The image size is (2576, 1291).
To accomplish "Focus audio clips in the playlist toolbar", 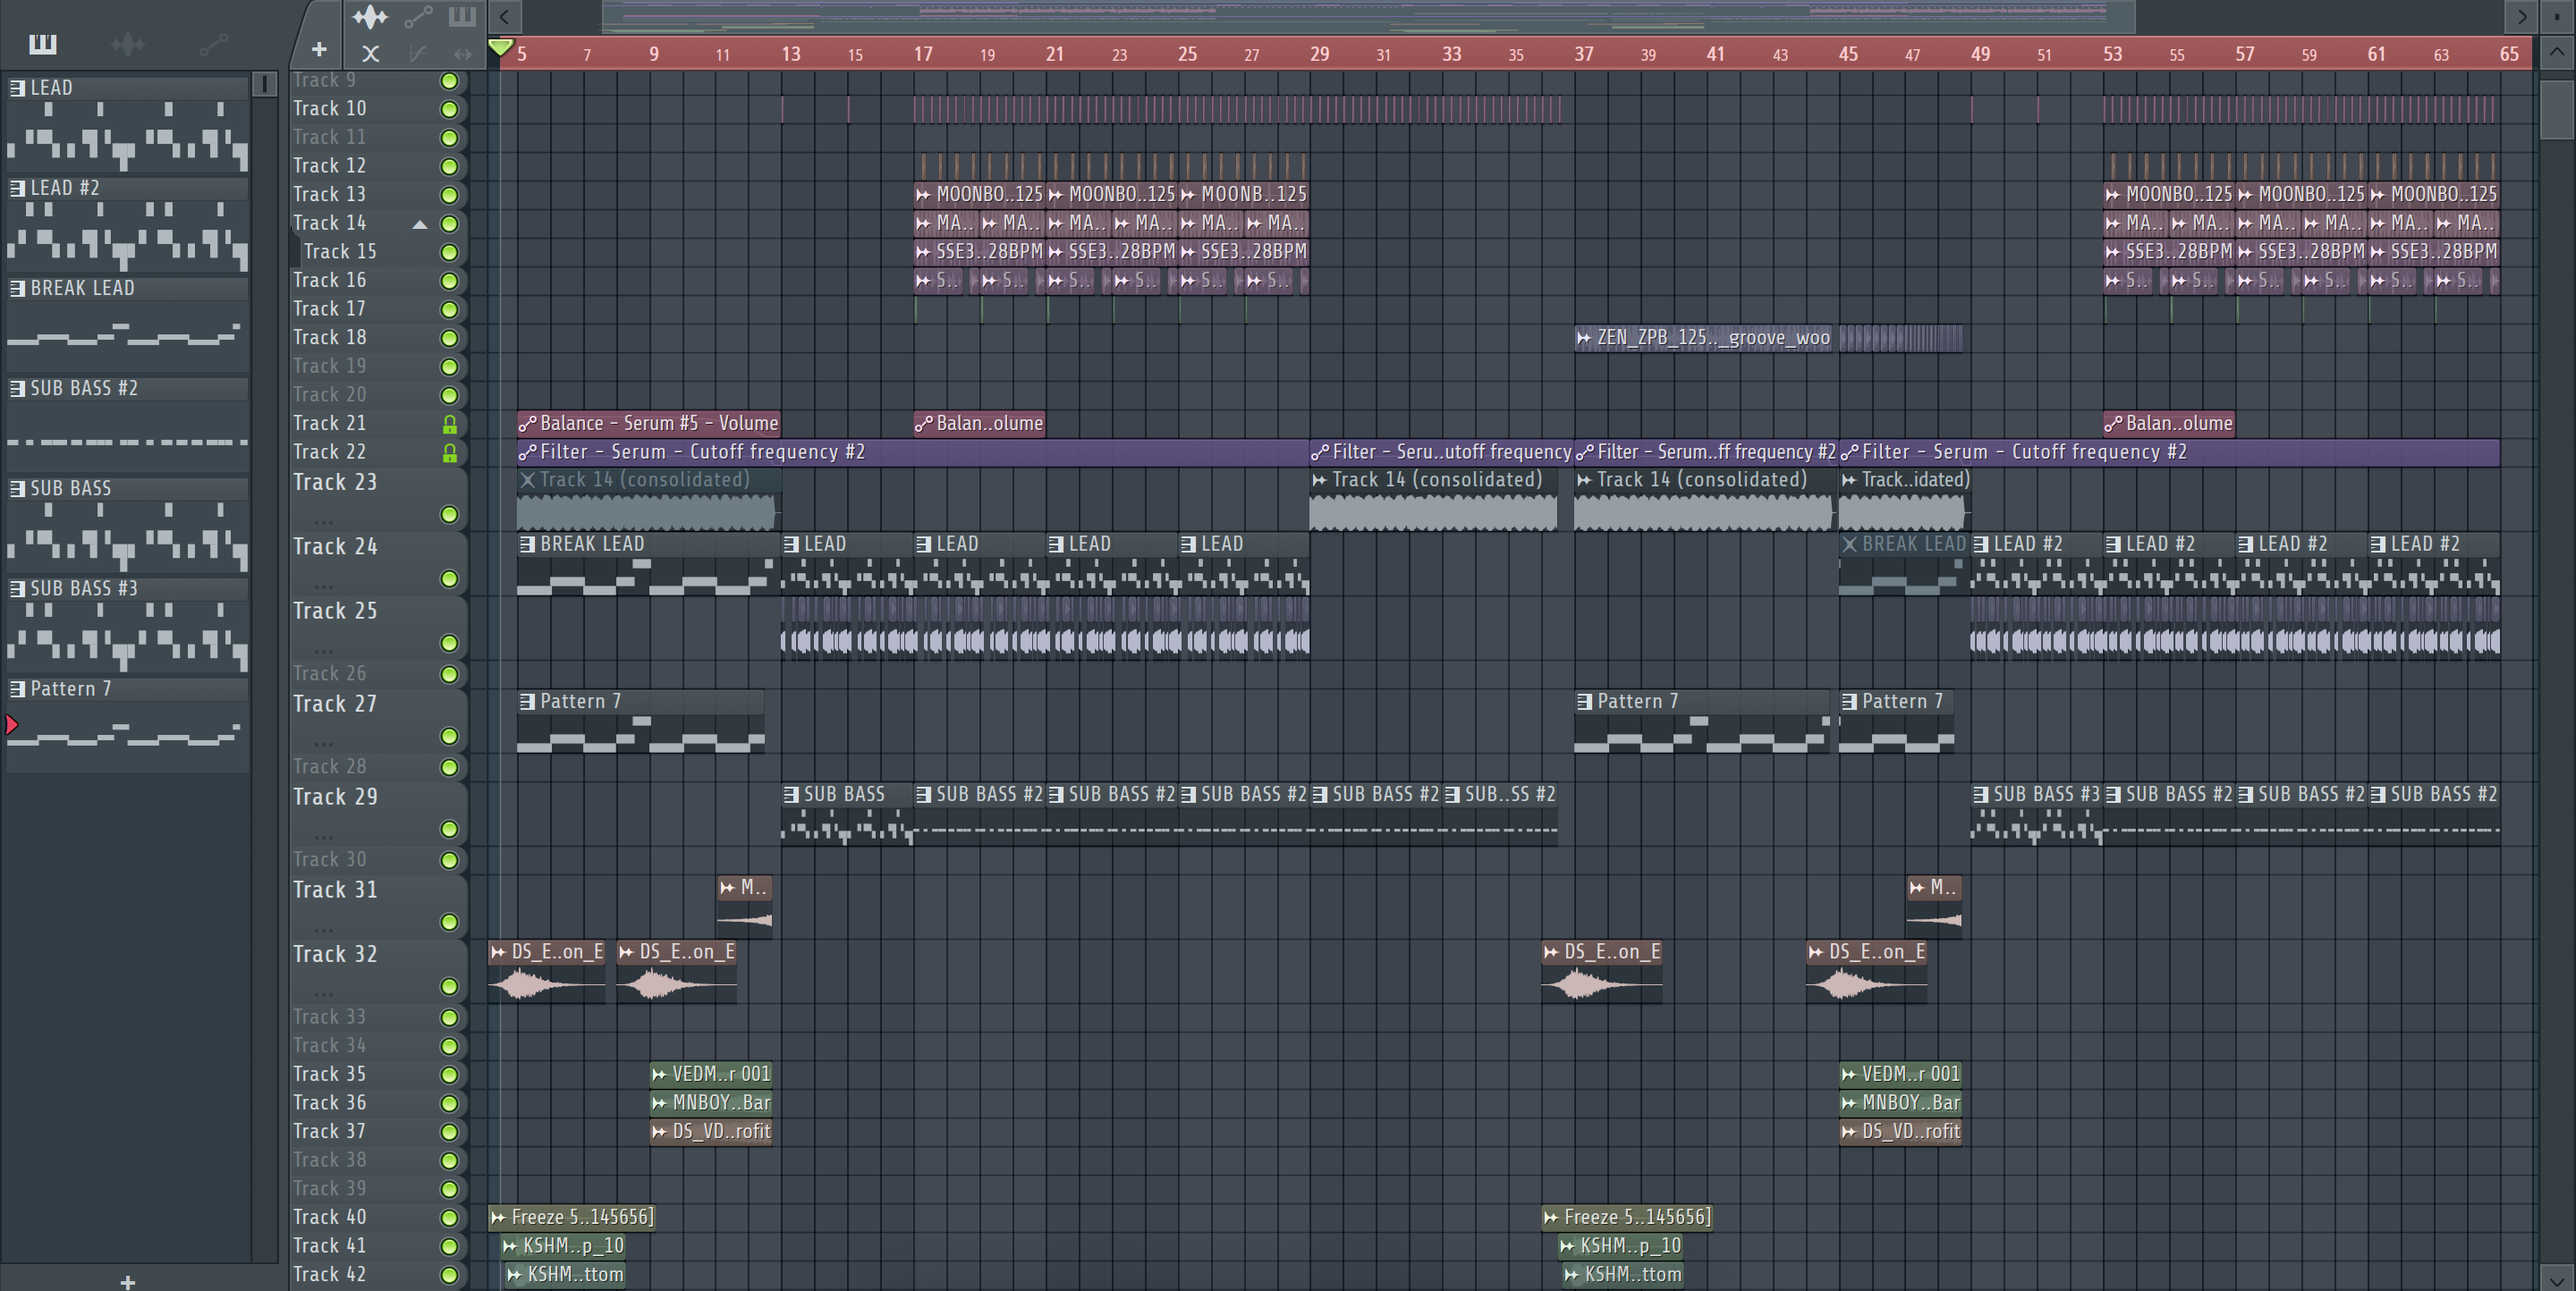I will [370, 16].
